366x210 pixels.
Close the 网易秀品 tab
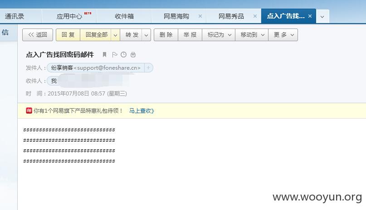[255, 16]
